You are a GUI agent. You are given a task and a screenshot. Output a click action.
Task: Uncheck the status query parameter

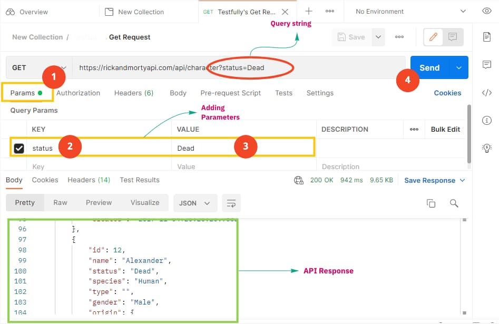[x=19, y=148]
